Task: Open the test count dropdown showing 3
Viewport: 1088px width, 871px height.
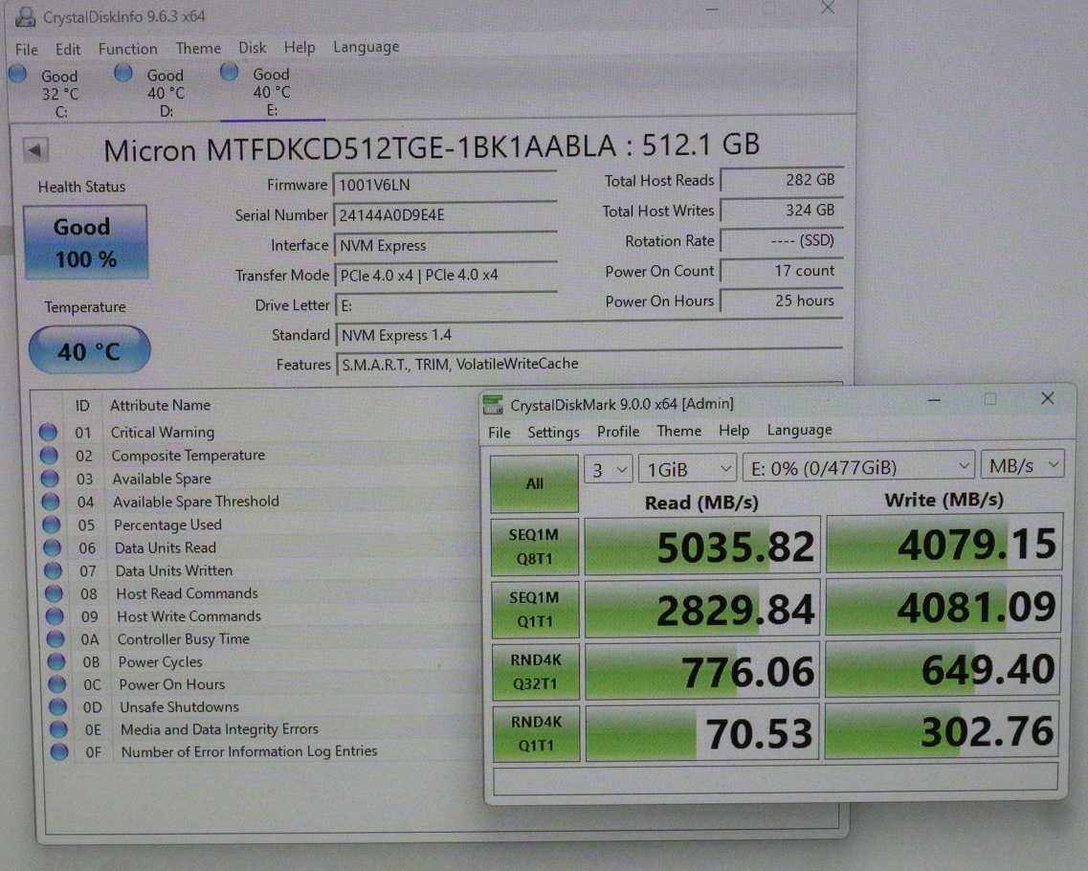Action: [609, 470]
